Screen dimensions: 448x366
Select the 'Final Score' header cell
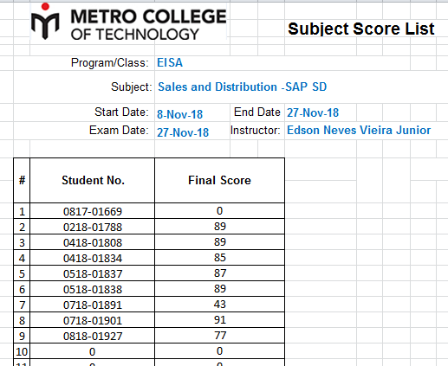[x=219, y=180]
